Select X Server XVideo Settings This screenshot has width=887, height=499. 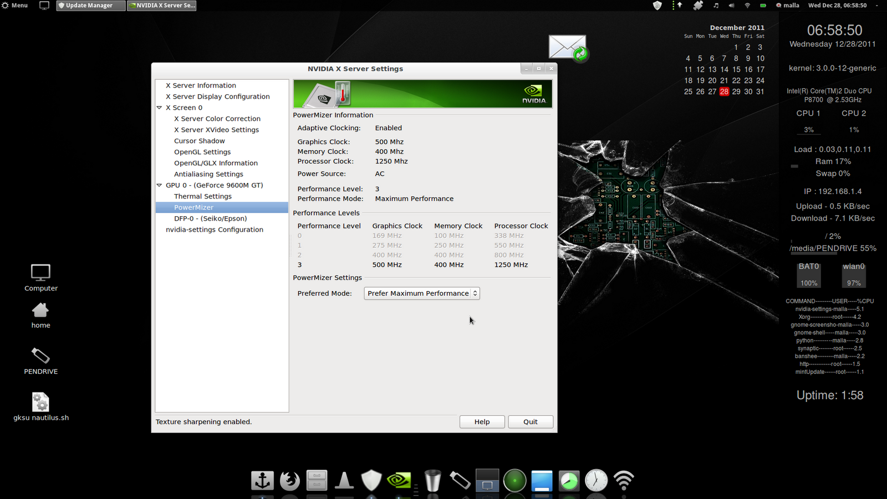[x=216, y=130]
